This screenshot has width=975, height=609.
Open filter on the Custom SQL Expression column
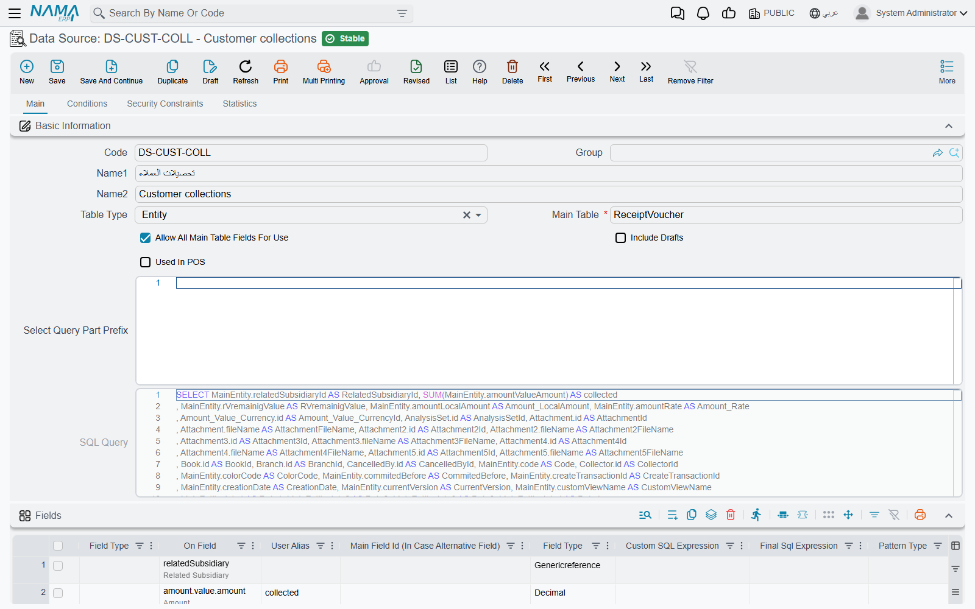point(730,546)
